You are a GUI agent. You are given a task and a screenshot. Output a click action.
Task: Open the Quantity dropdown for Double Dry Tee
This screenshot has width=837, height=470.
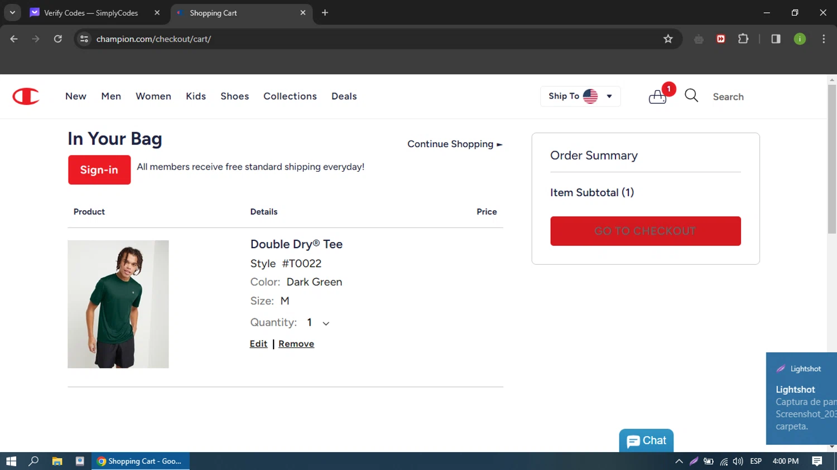pos(318,323)
